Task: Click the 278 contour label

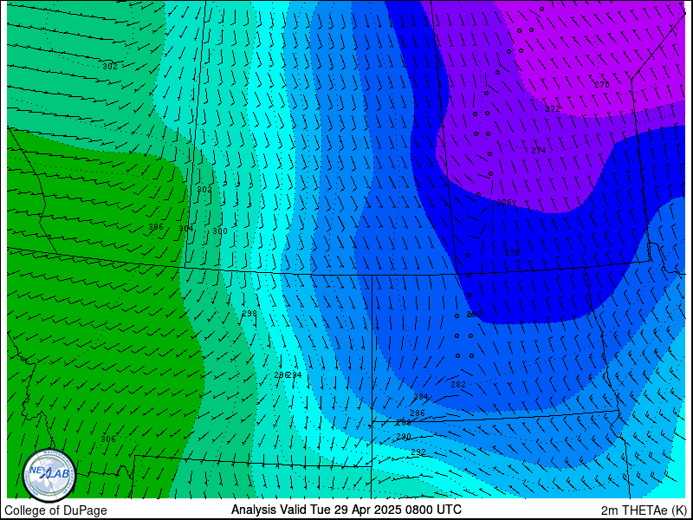Action: (x=512, y=253)
